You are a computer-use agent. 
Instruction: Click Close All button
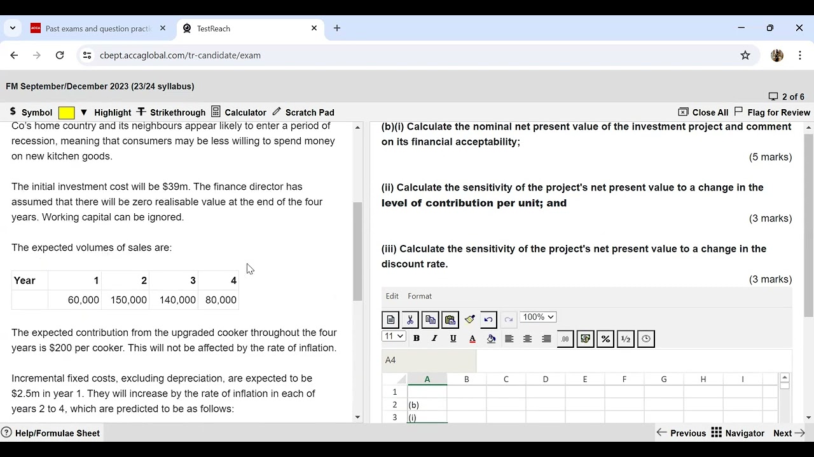(703, 112)
